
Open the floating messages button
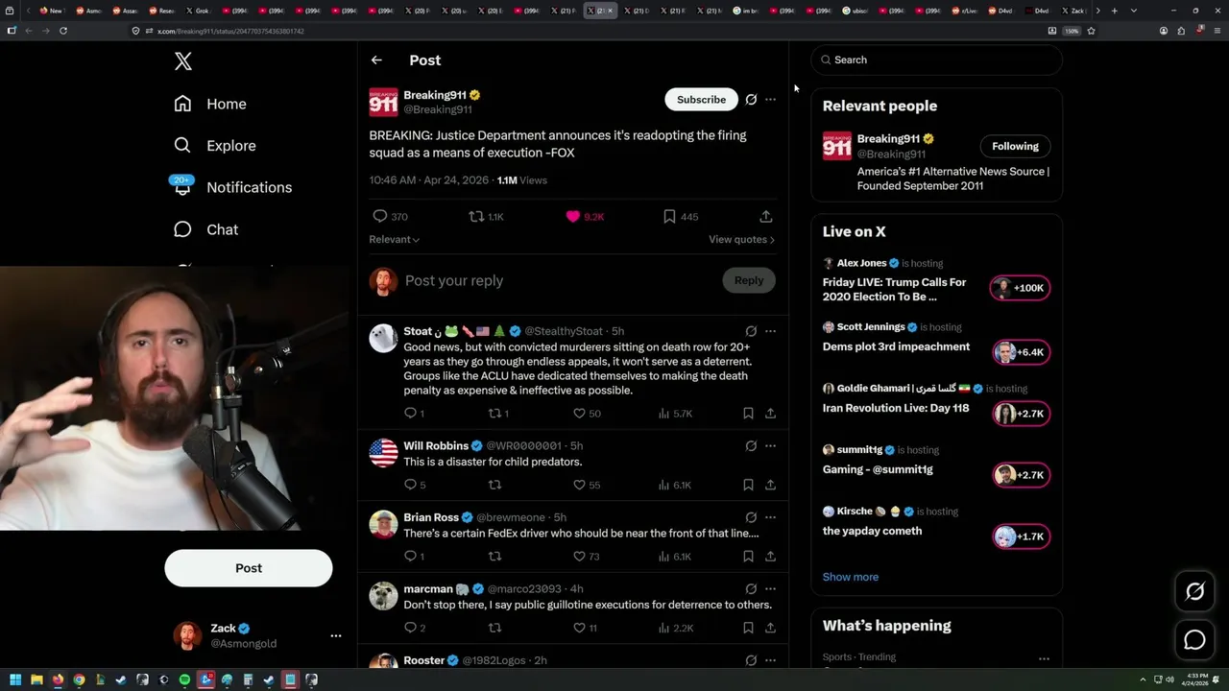pos(1194,640)
